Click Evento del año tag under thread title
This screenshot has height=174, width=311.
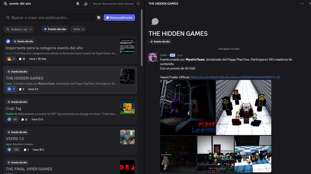point(160,42)
